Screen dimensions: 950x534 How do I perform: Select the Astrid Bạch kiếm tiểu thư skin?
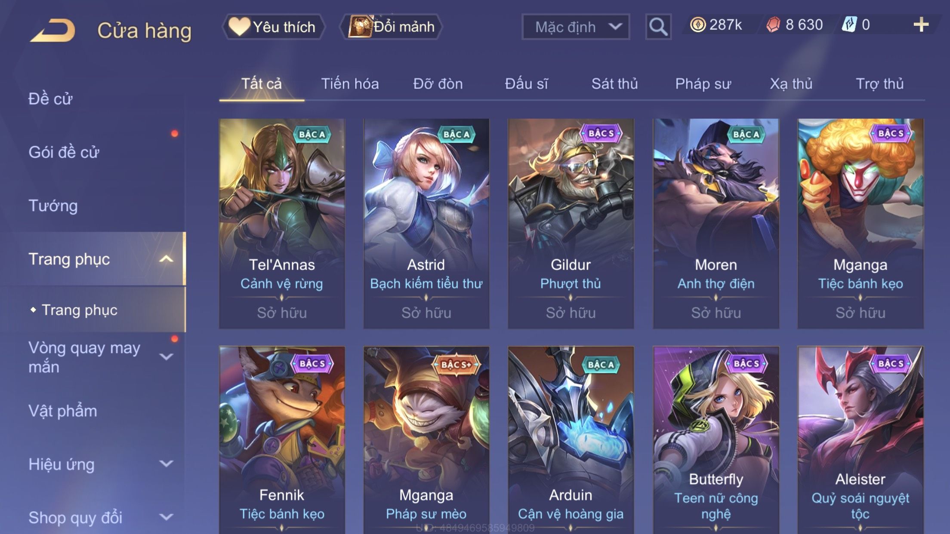pyautogui.click(x=426, y=224)
